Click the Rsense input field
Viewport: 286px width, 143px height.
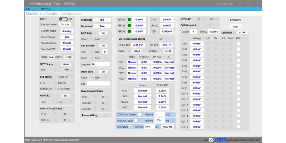coord(159,114)
